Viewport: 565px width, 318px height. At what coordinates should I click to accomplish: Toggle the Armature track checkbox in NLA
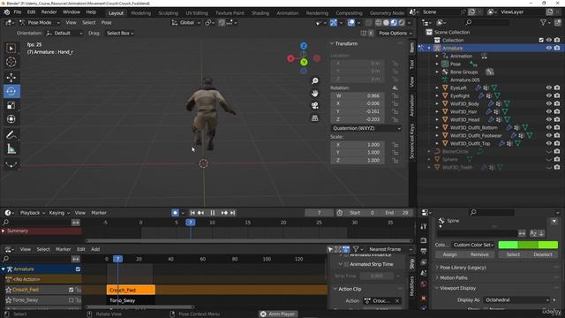(x=78, y=269)
